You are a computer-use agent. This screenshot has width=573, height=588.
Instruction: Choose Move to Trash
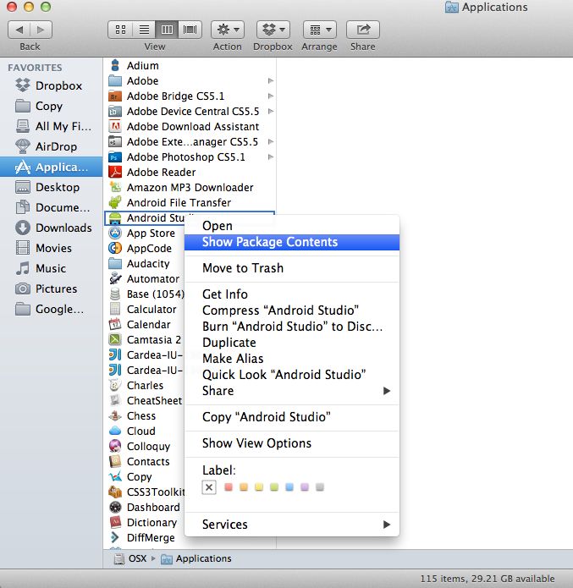292,268
